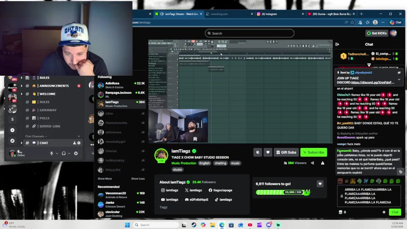Viewport: 407px width, 229px height.
Task: Open the browser favorites list icon
Action: pos(368,23)
